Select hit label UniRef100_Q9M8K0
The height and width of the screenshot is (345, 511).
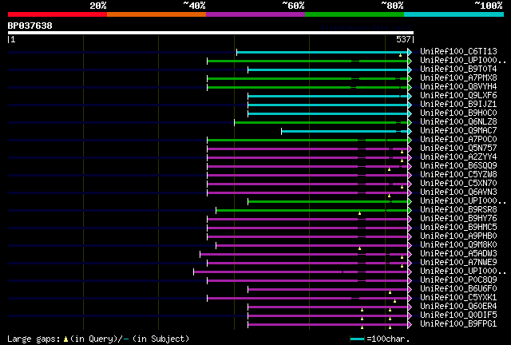click(x=458, y=245)
